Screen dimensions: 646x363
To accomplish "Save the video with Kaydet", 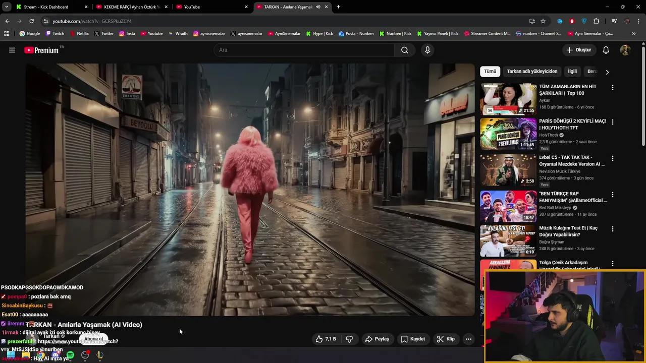I will click(413, 339).
